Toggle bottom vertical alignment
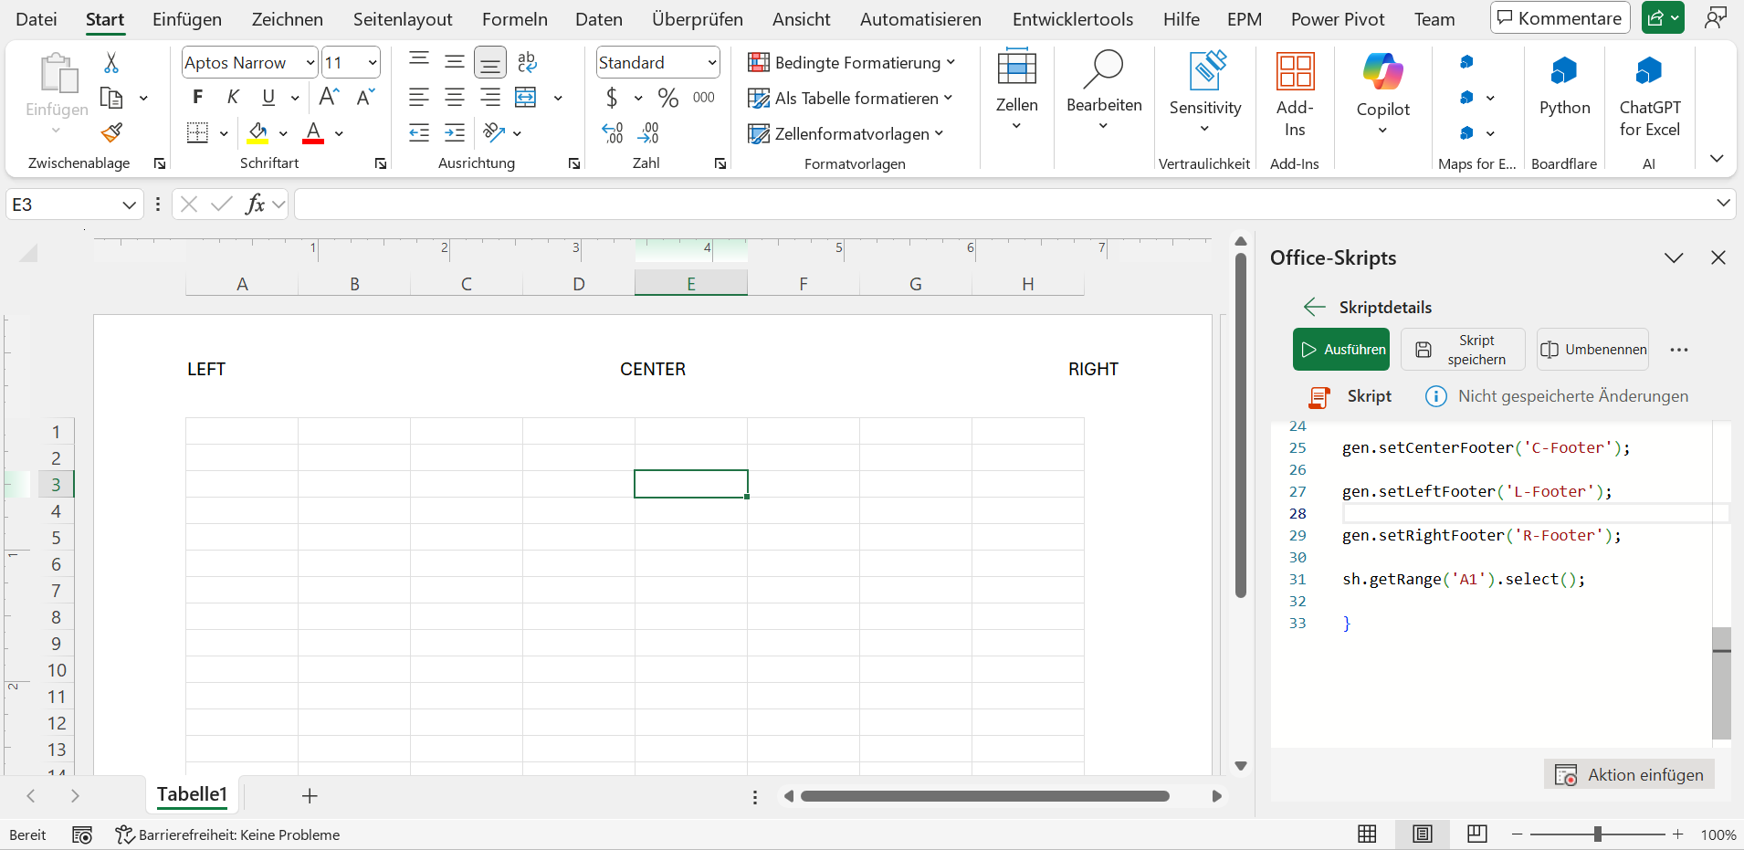Image resolution: width=1744 pixels, height=850 pixels. click(x=490, y=62)
